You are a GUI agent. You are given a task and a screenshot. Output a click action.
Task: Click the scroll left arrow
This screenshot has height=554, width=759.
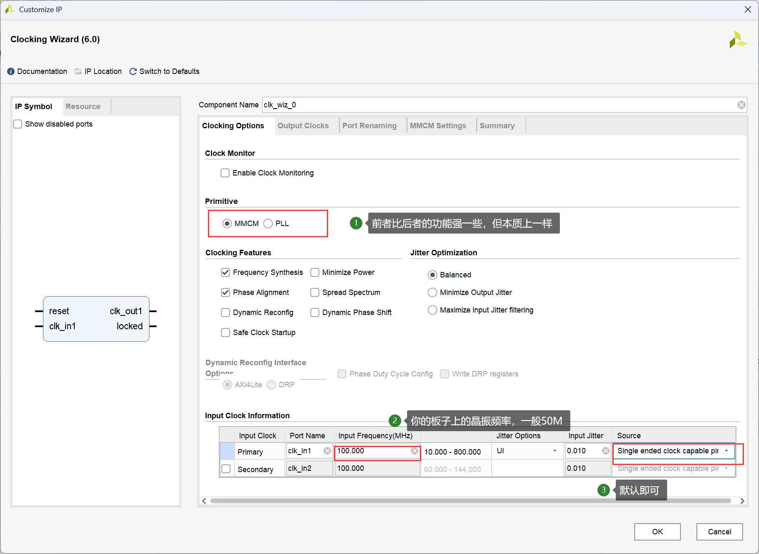pyautogui.click(x=204, y=501)
